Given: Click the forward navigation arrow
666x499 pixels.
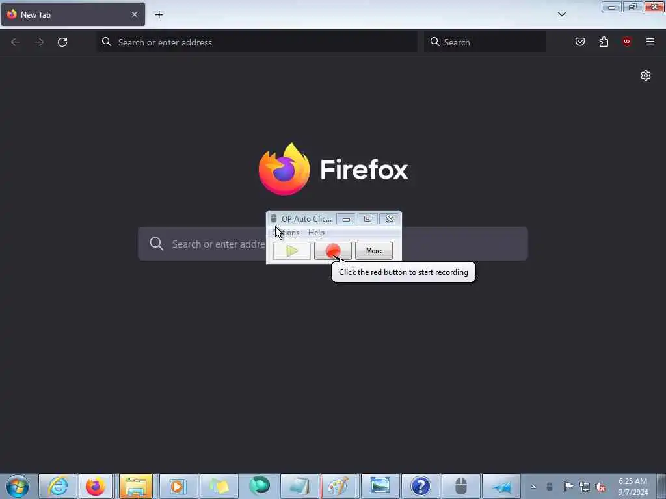Looking at the screenshot, I should [x=39, y=42].
